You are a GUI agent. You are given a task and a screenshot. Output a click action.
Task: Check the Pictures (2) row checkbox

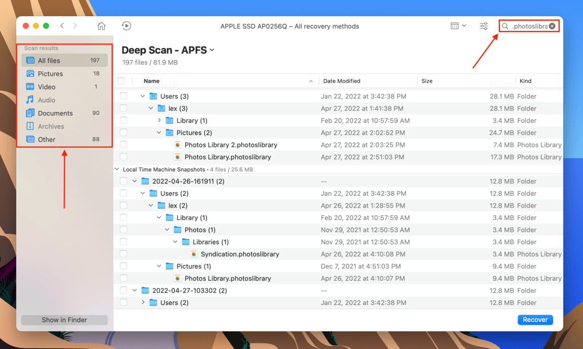pos(123,133)
